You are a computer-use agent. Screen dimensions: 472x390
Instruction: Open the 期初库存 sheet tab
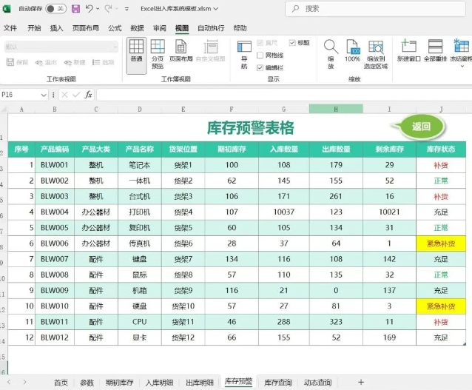(120, 383)
